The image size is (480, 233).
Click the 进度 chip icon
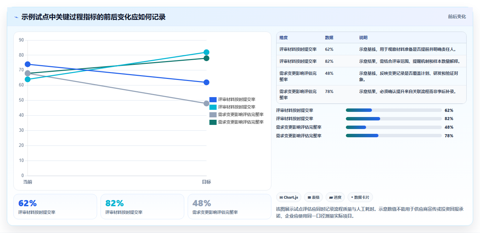(x=331, y=197)
